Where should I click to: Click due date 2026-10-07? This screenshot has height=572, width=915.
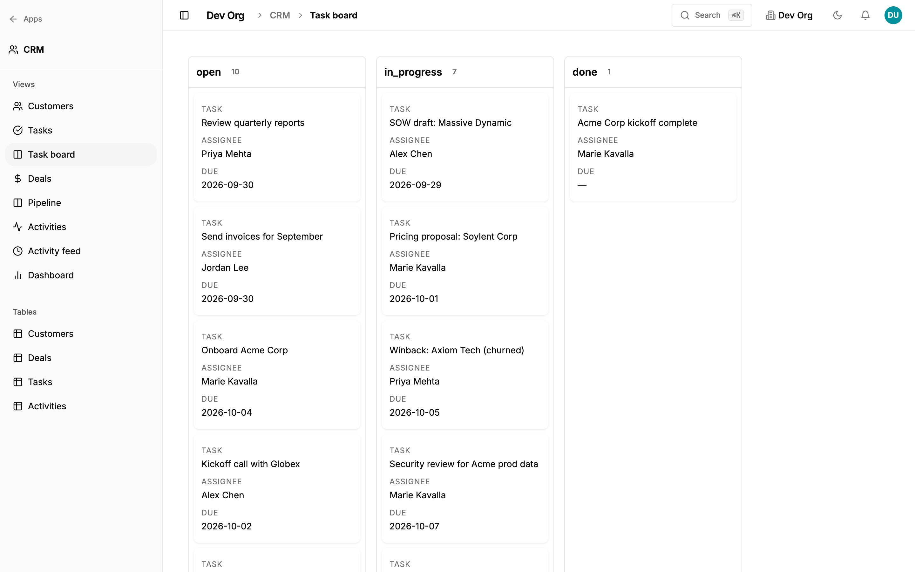point(414,526)
